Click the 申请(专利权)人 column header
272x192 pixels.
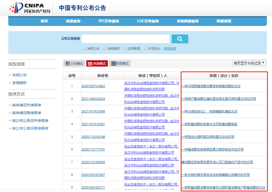tap(153, 76)
